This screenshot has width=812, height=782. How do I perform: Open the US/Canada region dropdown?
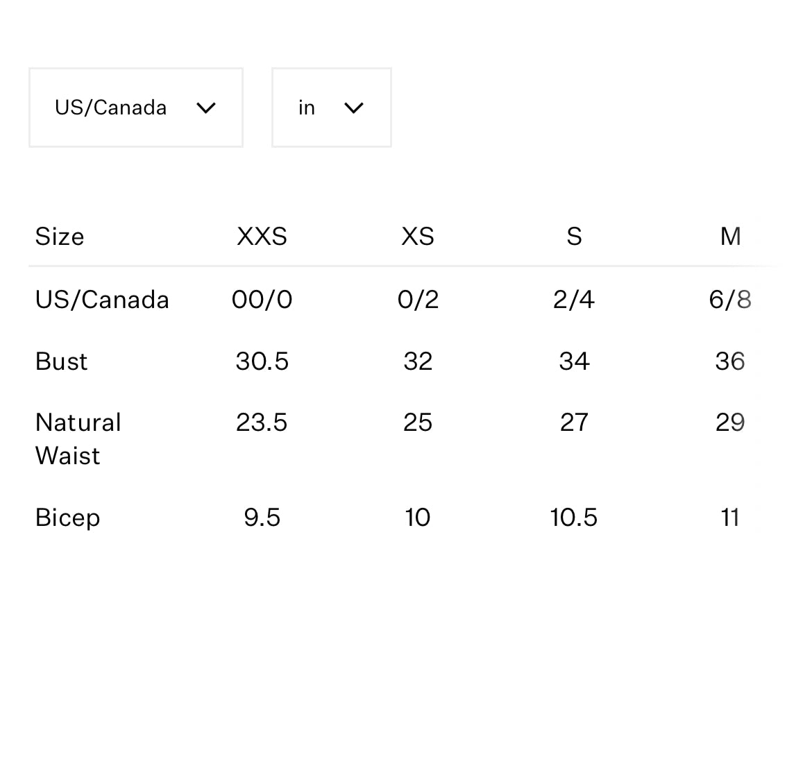click(x=135, y=108)
